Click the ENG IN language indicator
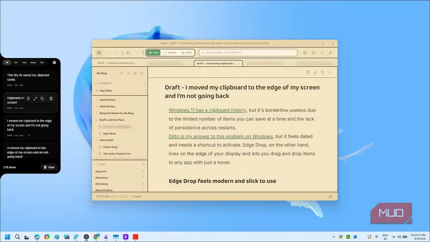This screenshot has width=430, height=242. pyautogui.click(x=385, y=237)
